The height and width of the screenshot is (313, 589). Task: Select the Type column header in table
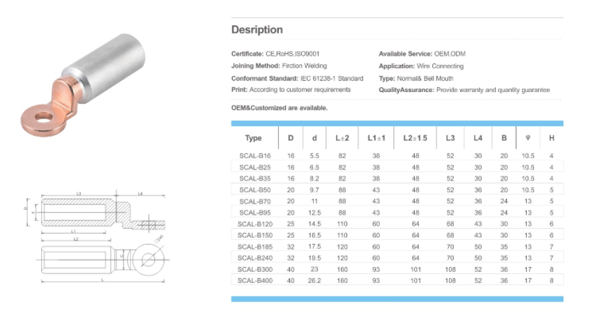(x=254, y=138)
